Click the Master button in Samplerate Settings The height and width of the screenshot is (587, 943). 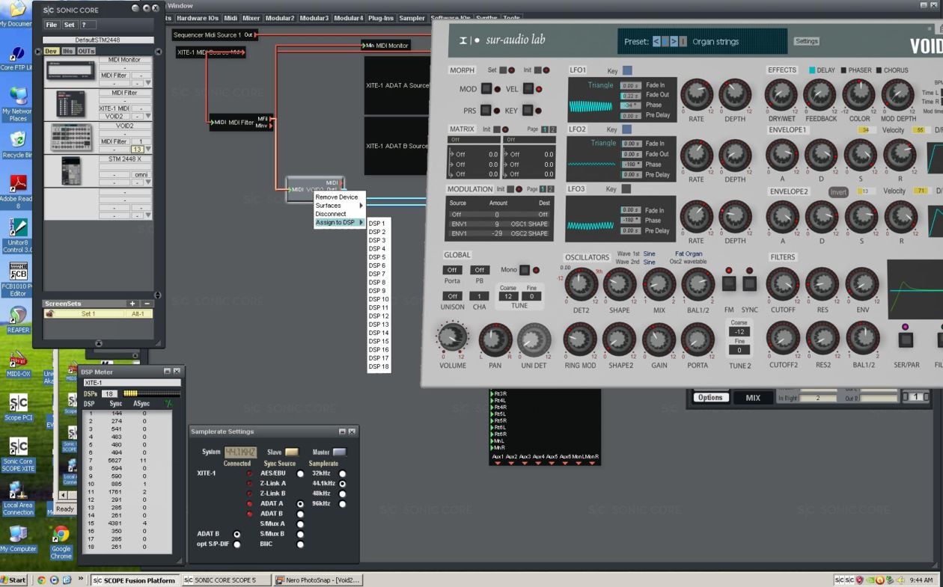[x=340, y=452]
